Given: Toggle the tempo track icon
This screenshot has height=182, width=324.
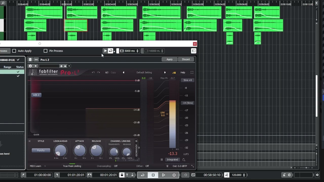Looking at the screenshot, I should click(227, 175).
